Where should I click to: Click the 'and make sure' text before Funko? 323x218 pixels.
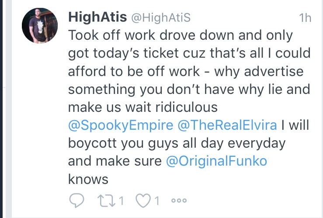(115, 161)
